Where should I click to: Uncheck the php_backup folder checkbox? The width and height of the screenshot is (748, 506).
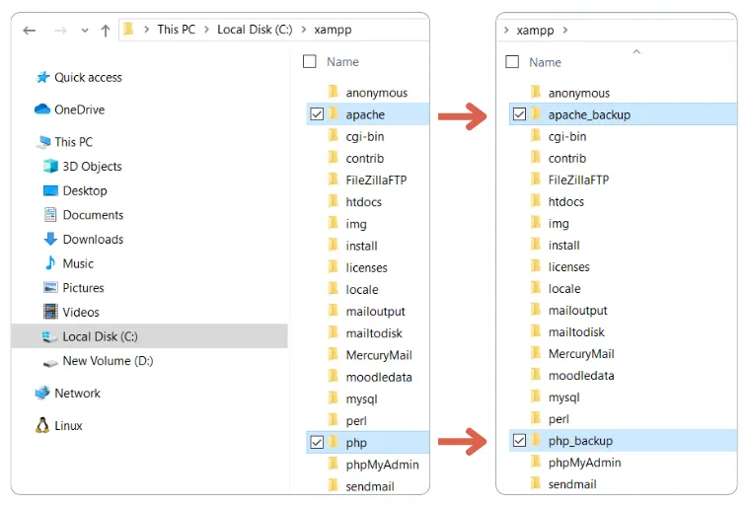519,440
